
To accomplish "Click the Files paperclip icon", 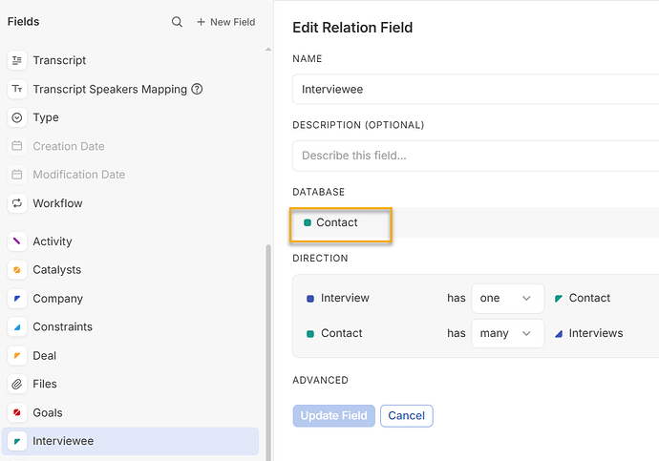I will (x=17, y=384).
